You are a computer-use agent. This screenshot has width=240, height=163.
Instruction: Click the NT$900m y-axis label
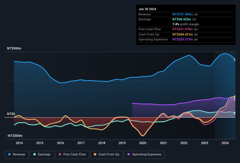pos(14,48)
